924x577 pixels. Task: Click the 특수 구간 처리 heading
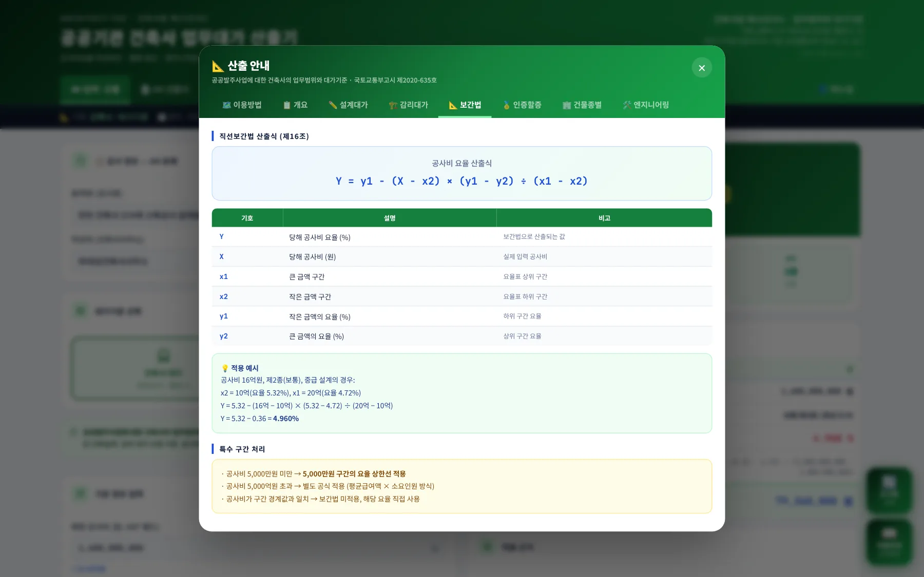click(242, 449)
